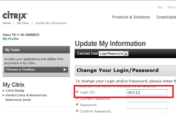
Task: Select the Confirm Password field
Action: click(x=147, y=111)
